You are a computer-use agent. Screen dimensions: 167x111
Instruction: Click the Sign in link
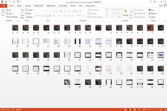(x=161, y=6)
